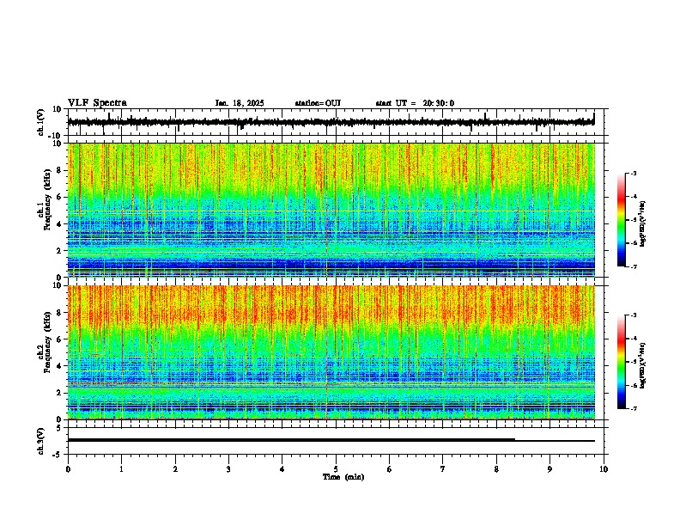680x526 pixels.
Task: Click the "VLF Spectra" title text
Action: 97,103
